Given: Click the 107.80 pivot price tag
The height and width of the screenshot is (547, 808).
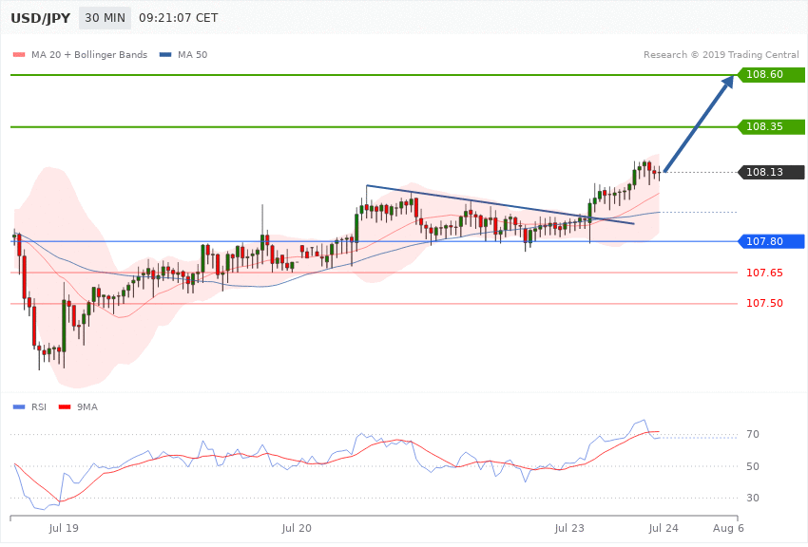Looking at the screenshot, I should click(771, 241).
